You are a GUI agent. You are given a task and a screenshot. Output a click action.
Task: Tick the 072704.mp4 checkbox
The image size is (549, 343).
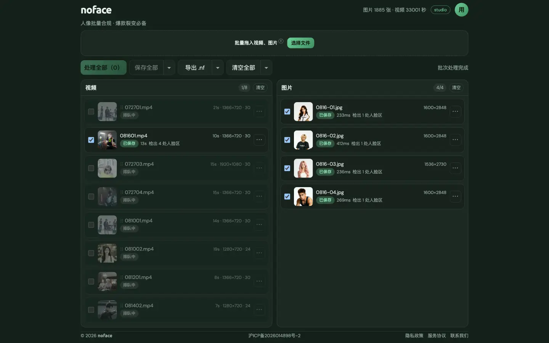click(91, 197)
